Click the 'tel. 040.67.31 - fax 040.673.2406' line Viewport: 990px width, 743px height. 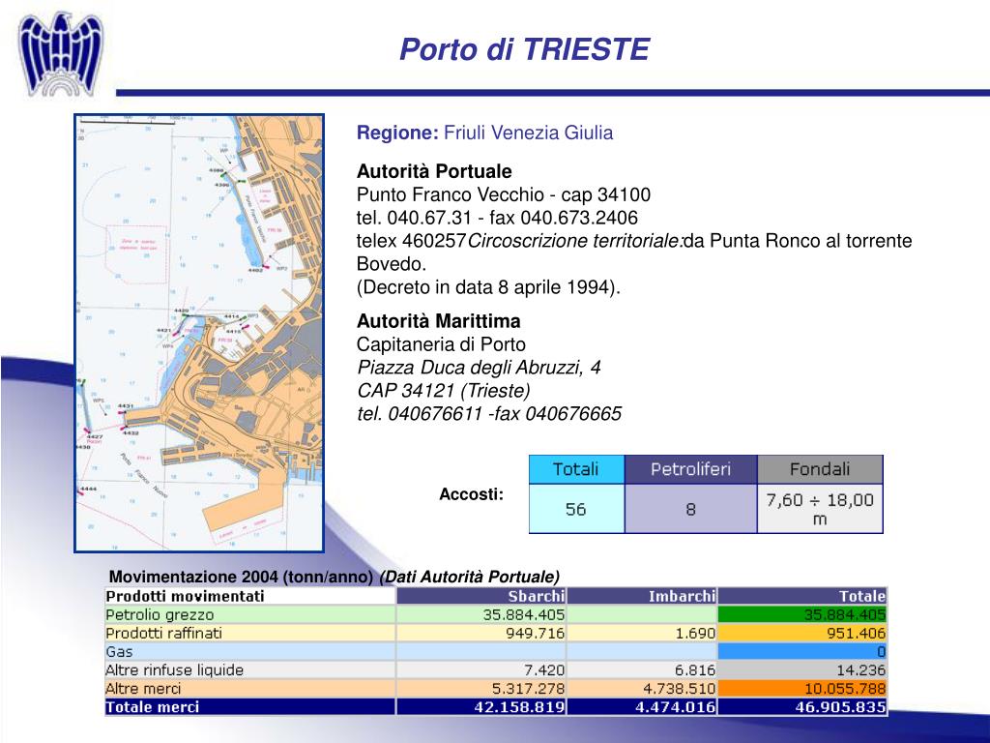coord(498,218)
